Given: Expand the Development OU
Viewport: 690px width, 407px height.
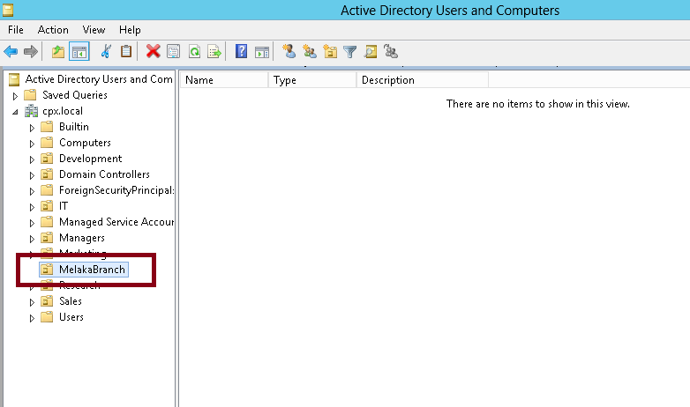Looking at the screenshot, I should tap(32, 159).
